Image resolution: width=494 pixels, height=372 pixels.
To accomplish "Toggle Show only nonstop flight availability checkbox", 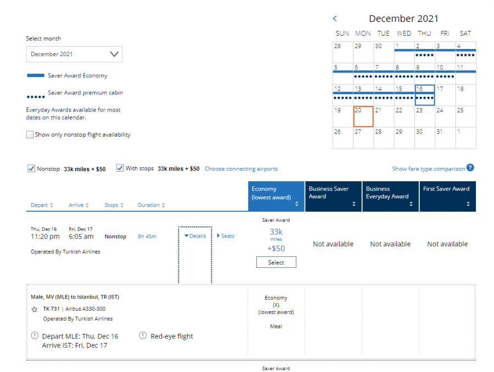I will pyautogui.click(x=30, y=134).
